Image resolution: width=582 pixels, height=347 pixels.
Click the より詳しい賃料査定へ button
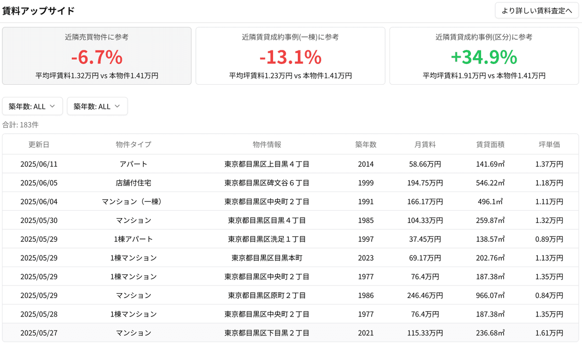click(537, 11)
